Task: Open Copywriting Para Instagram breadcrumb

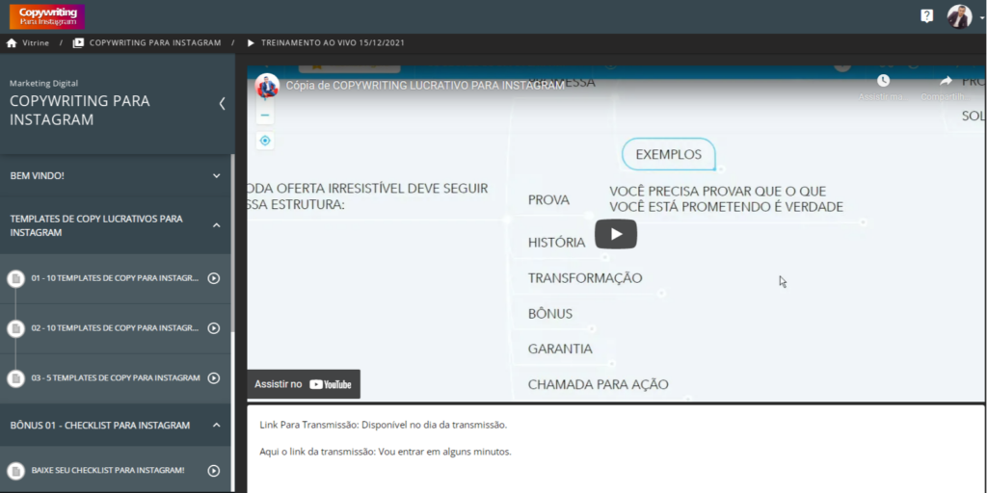Action: (154, 43)
